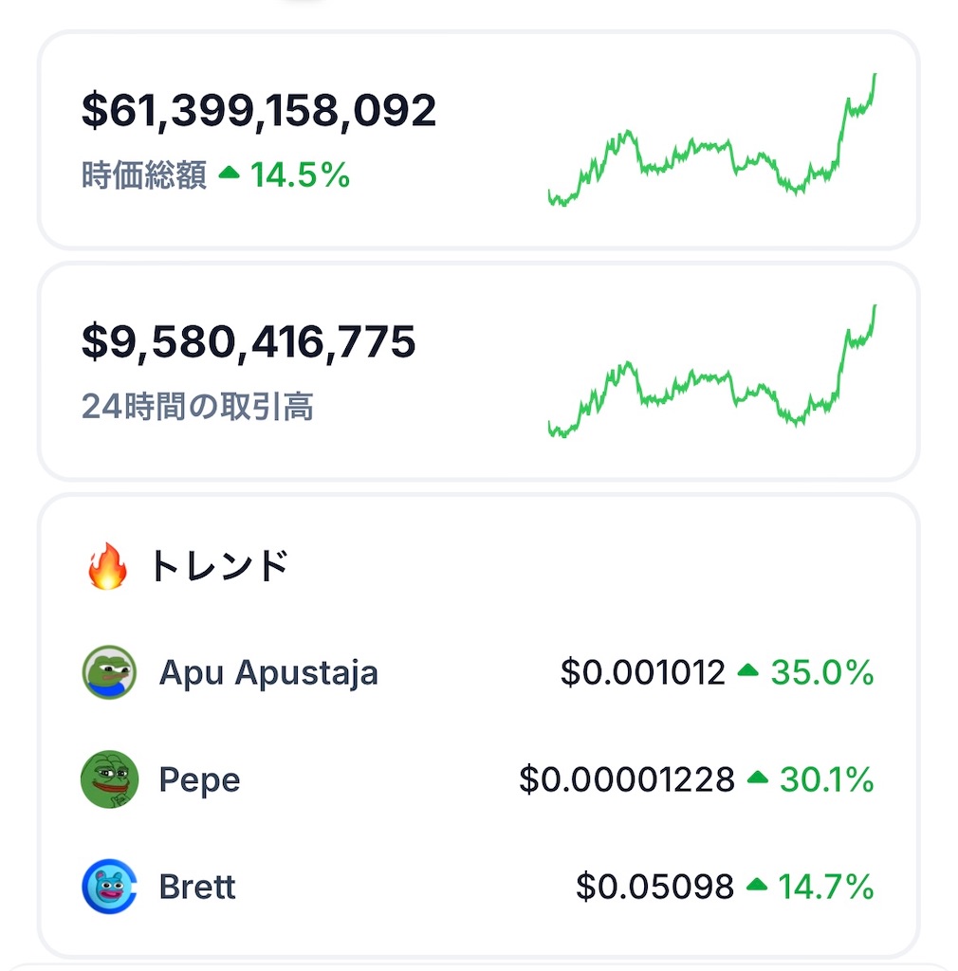Click the 時価総額 label
The image size is (958, 971).
143,174
